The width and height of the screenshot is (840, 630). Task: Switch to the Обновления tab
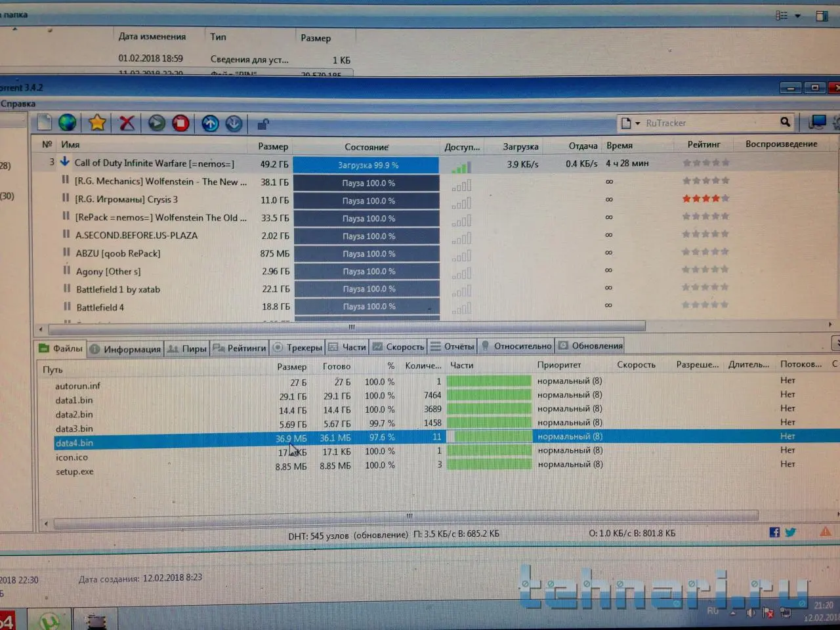point(590,345)
